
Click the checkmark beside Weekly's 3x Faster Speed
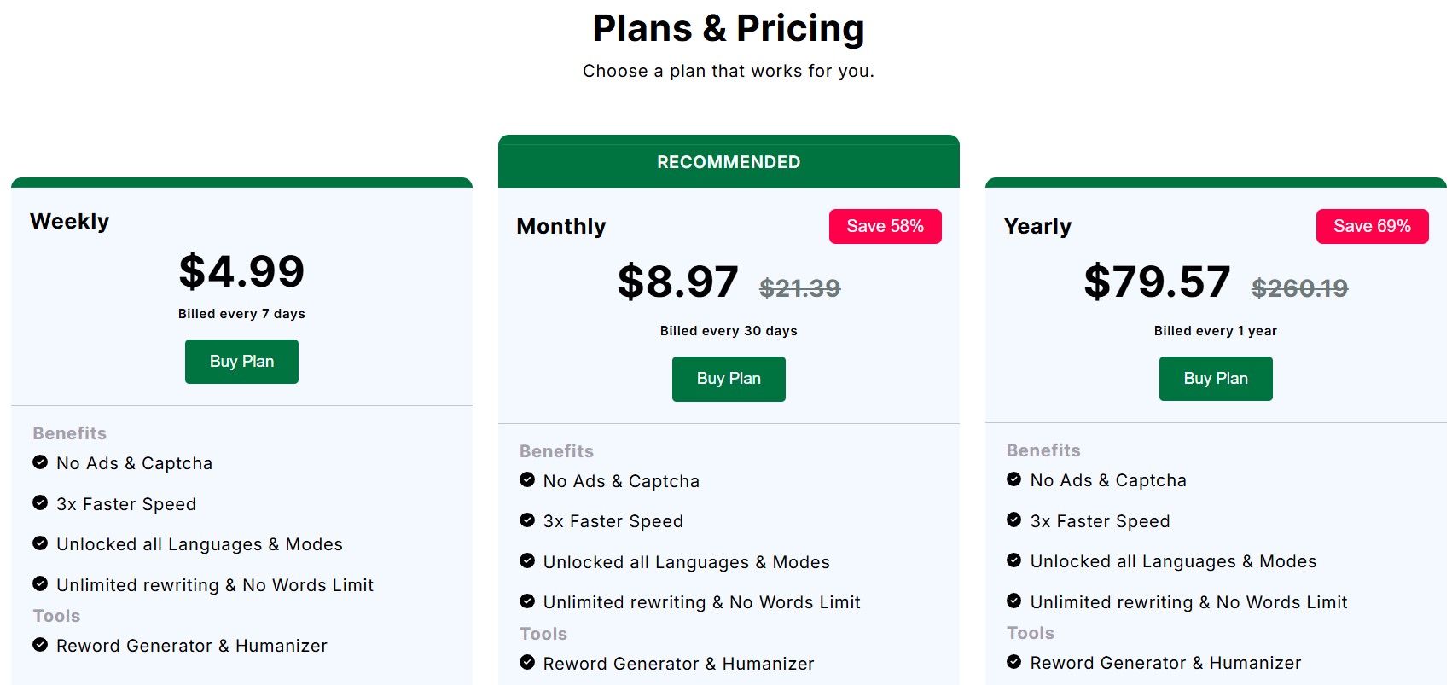coord(39,503)
